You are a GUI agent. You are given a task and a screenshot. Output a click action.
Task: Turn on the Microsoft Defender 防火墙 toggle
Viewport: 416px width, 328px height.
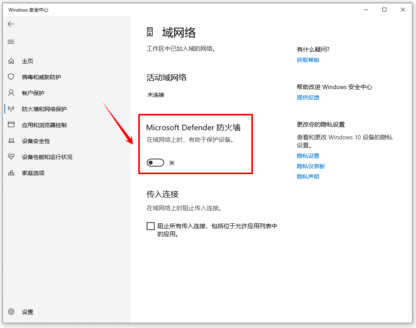coord(155,163)
